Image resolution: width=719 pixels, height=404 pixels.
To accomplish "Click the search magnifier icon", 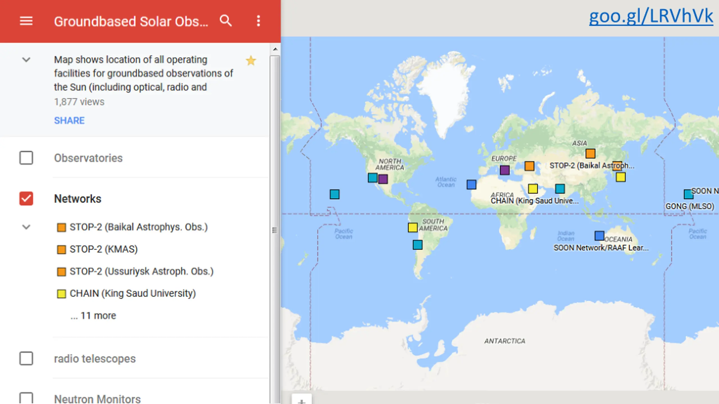I will [x=226, y=21].
